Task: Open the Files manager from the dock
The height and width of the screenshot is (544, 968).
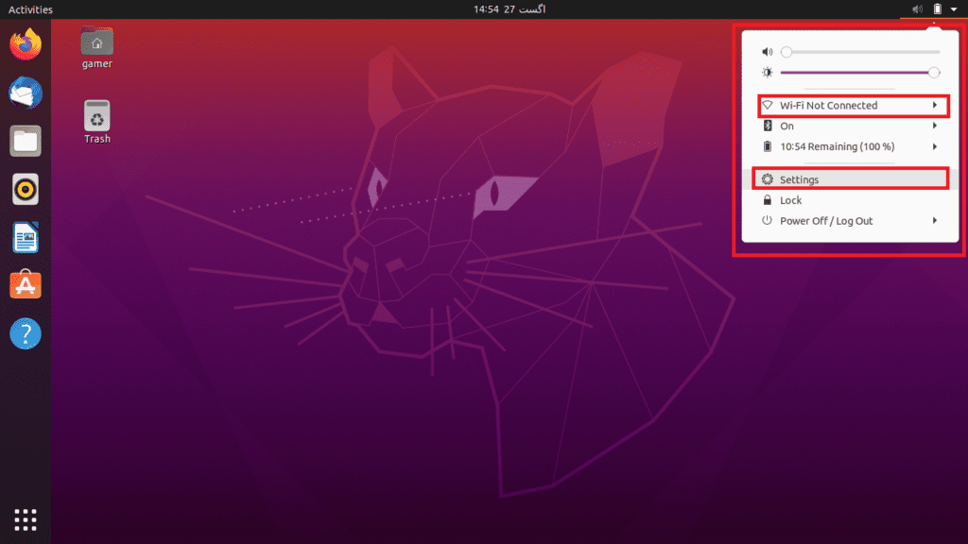Action: (x=25, y=141)
